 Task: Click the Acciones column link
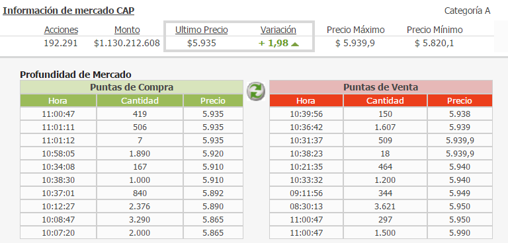(62, 30)
